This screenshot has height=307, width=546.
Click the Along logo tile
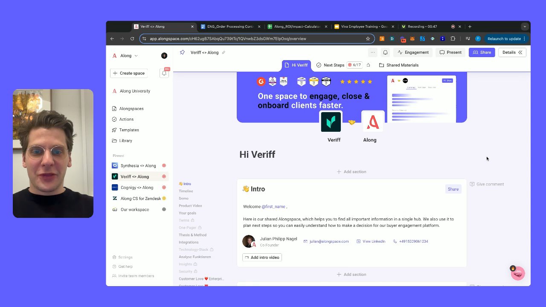(x=373, y=122)
